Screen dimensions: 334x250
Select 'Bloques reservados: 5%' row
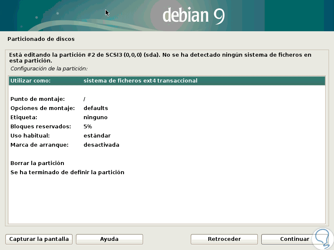167,127
